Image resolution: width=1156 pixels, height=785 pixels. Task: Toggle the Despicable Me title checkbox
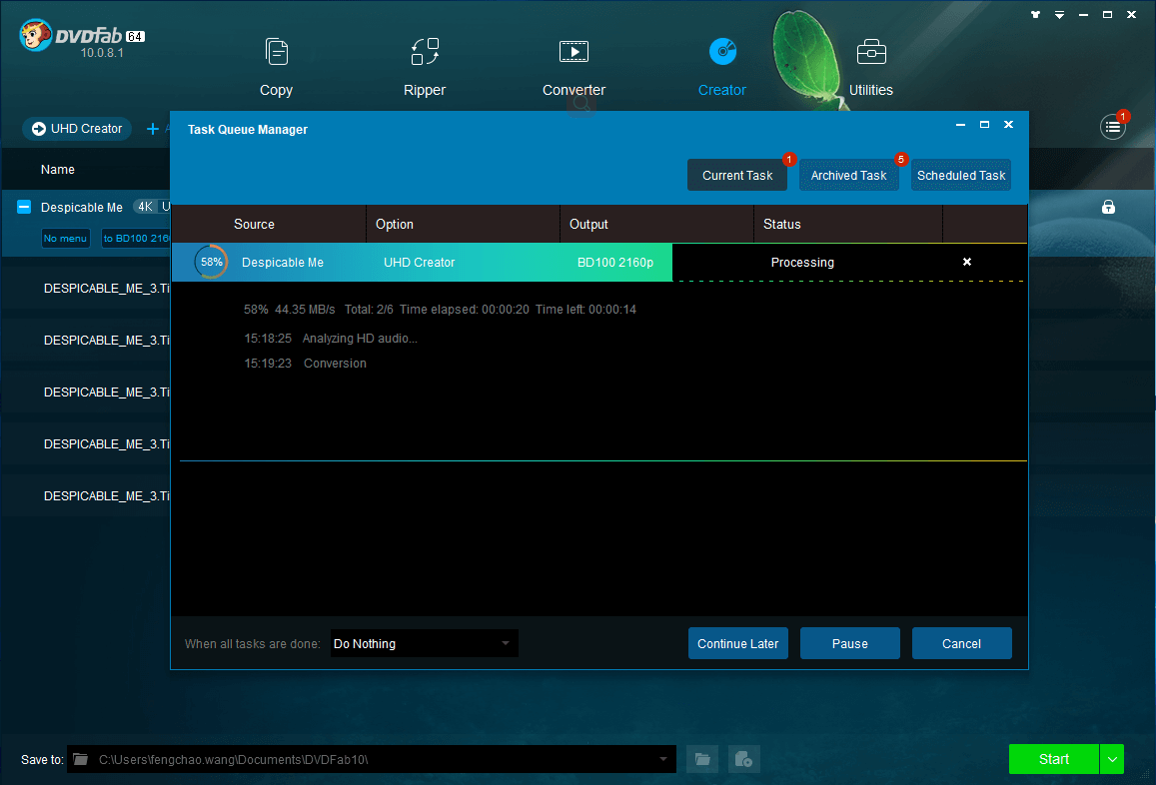(22, 207)
